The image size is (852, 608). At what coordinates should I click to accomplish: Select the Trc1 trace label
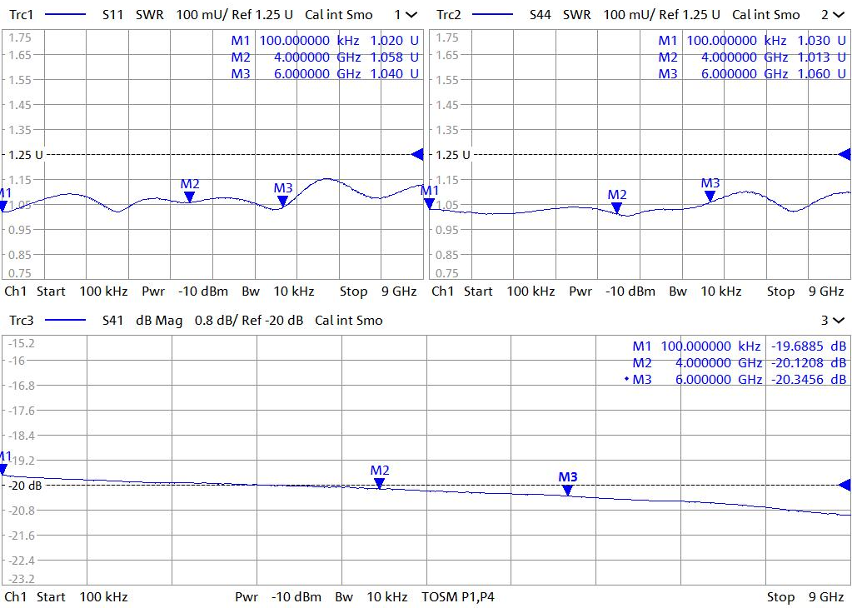(20, 15)
